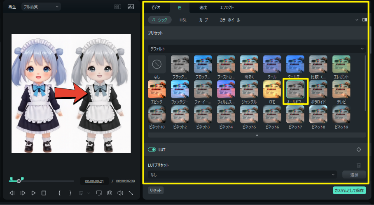Select the なし (none) preset

coord(157,64)
